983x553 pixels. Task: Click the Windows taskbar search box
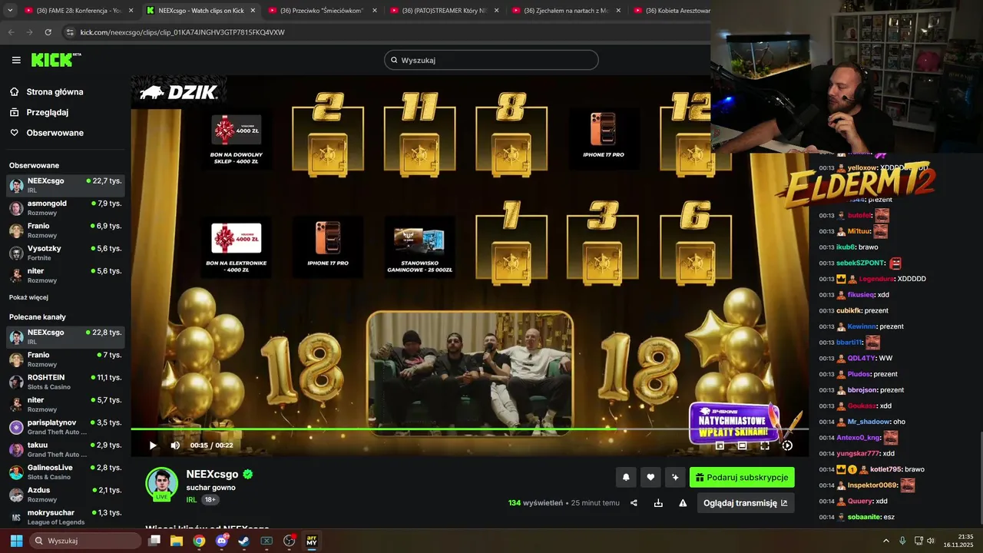point(84,541)
